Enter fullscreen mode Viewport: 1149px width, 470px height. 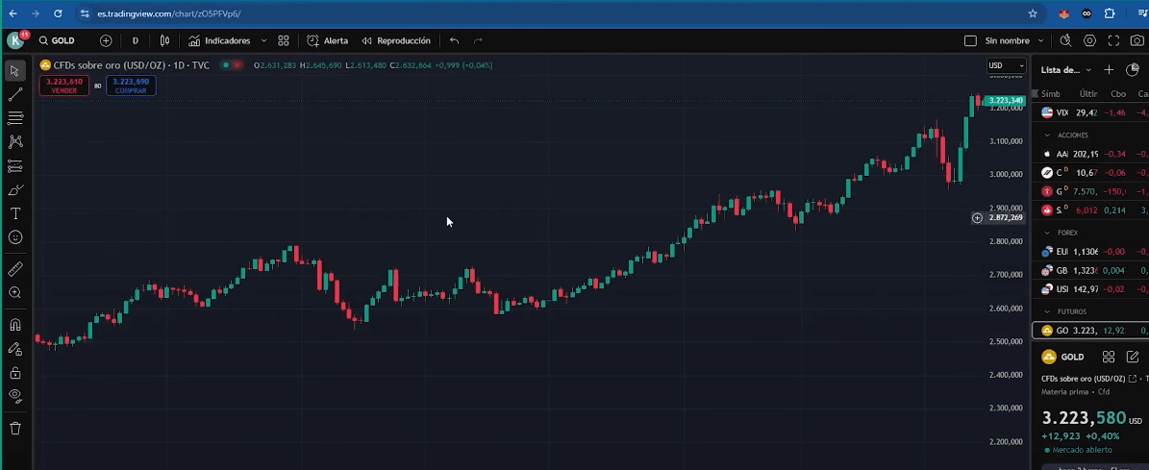[1113, 41]
